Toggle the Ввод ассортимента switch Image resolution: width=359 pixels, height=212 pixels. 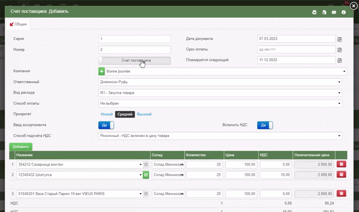(x=106, y=125)
